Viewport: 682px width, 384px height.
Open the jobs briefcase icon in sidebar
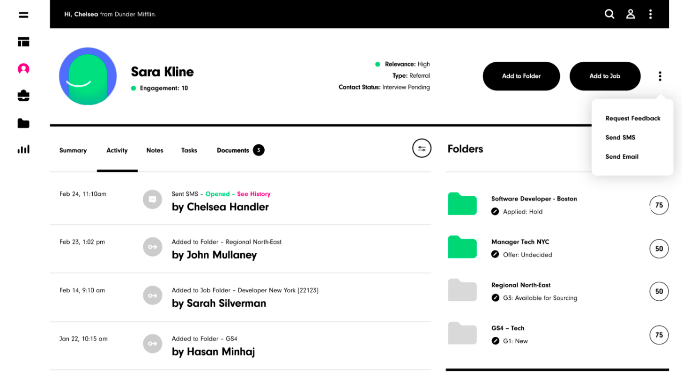[23, 96]
